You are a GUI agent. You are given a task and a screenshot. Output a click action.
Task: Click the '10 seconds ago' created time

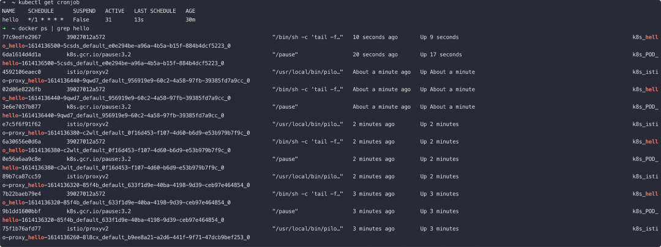(375, 37)
